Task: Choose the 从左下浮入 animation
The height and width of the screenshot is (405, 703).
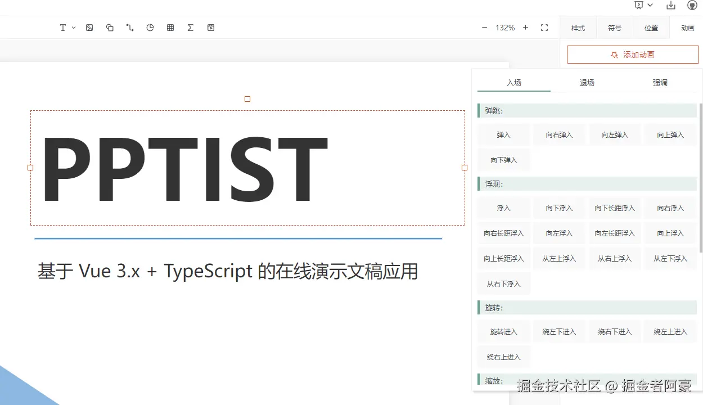Action: pyautogui.click(x=670, y=259)
